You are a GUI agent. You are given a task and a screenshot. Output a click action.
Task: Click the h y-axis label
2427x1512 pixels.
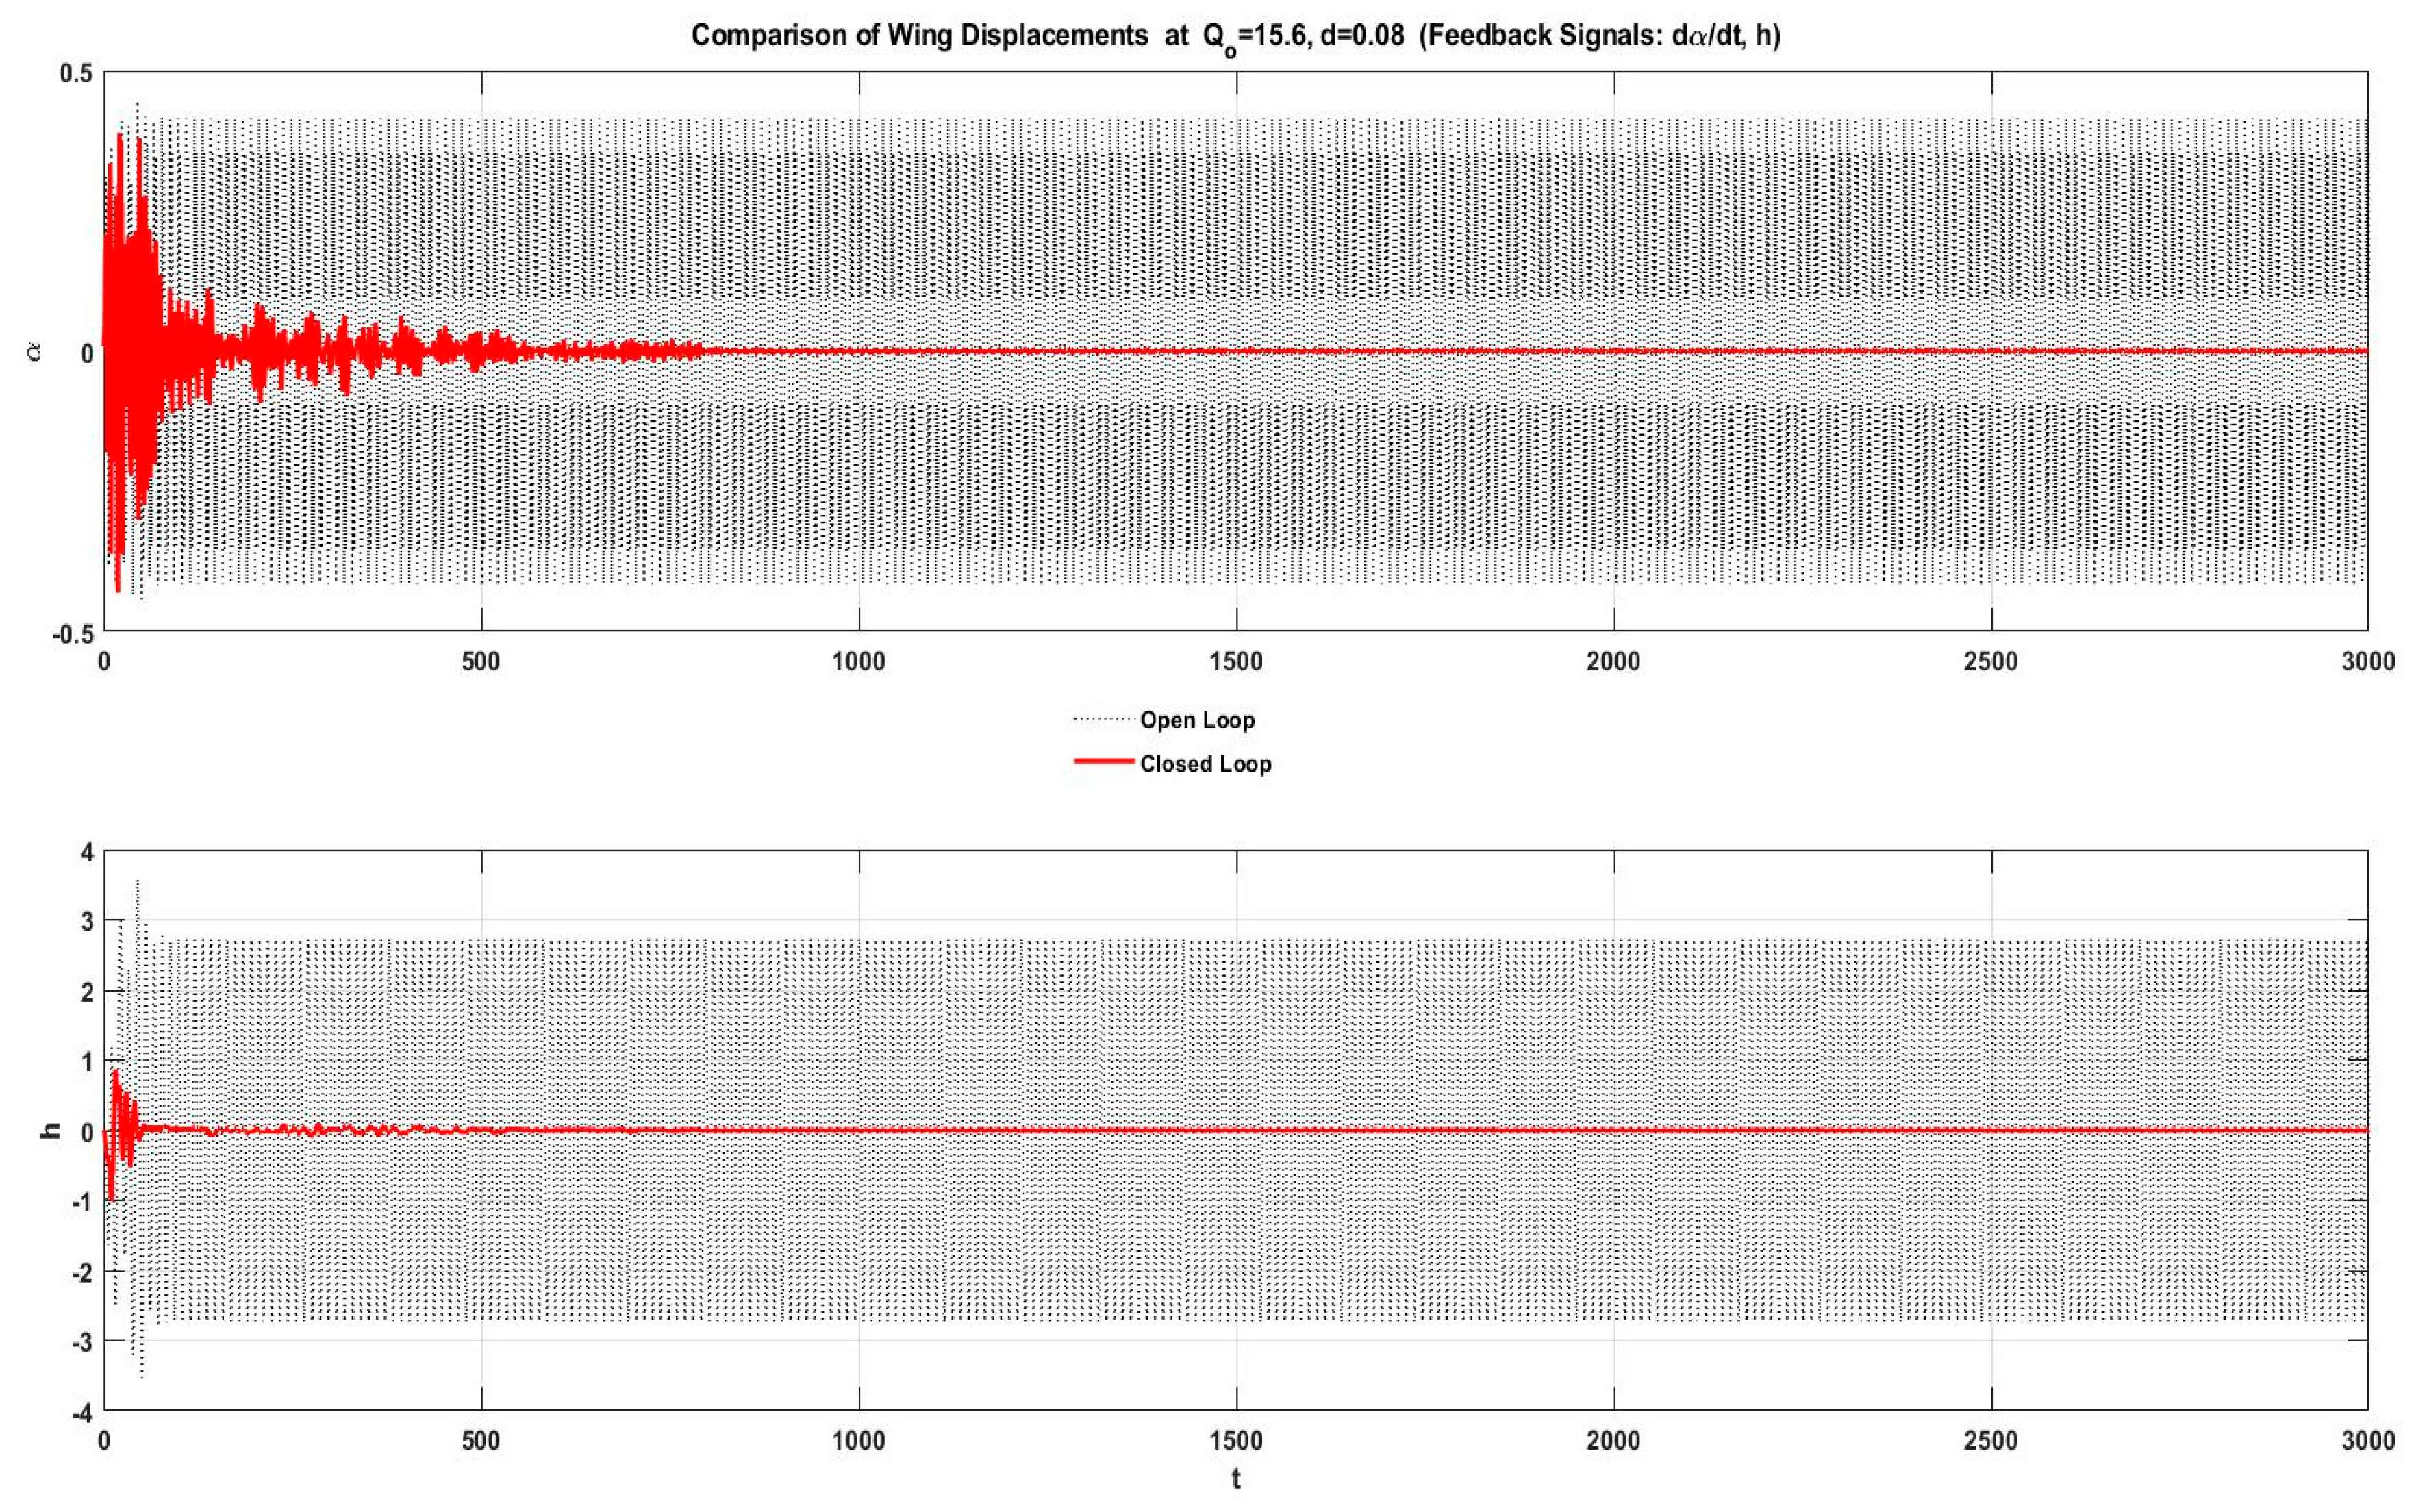(50, 1130)
